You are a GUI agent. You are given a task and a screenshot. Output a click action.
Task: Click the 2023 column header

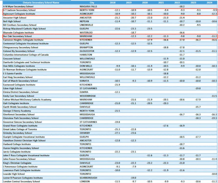click(x=193, y=3)
